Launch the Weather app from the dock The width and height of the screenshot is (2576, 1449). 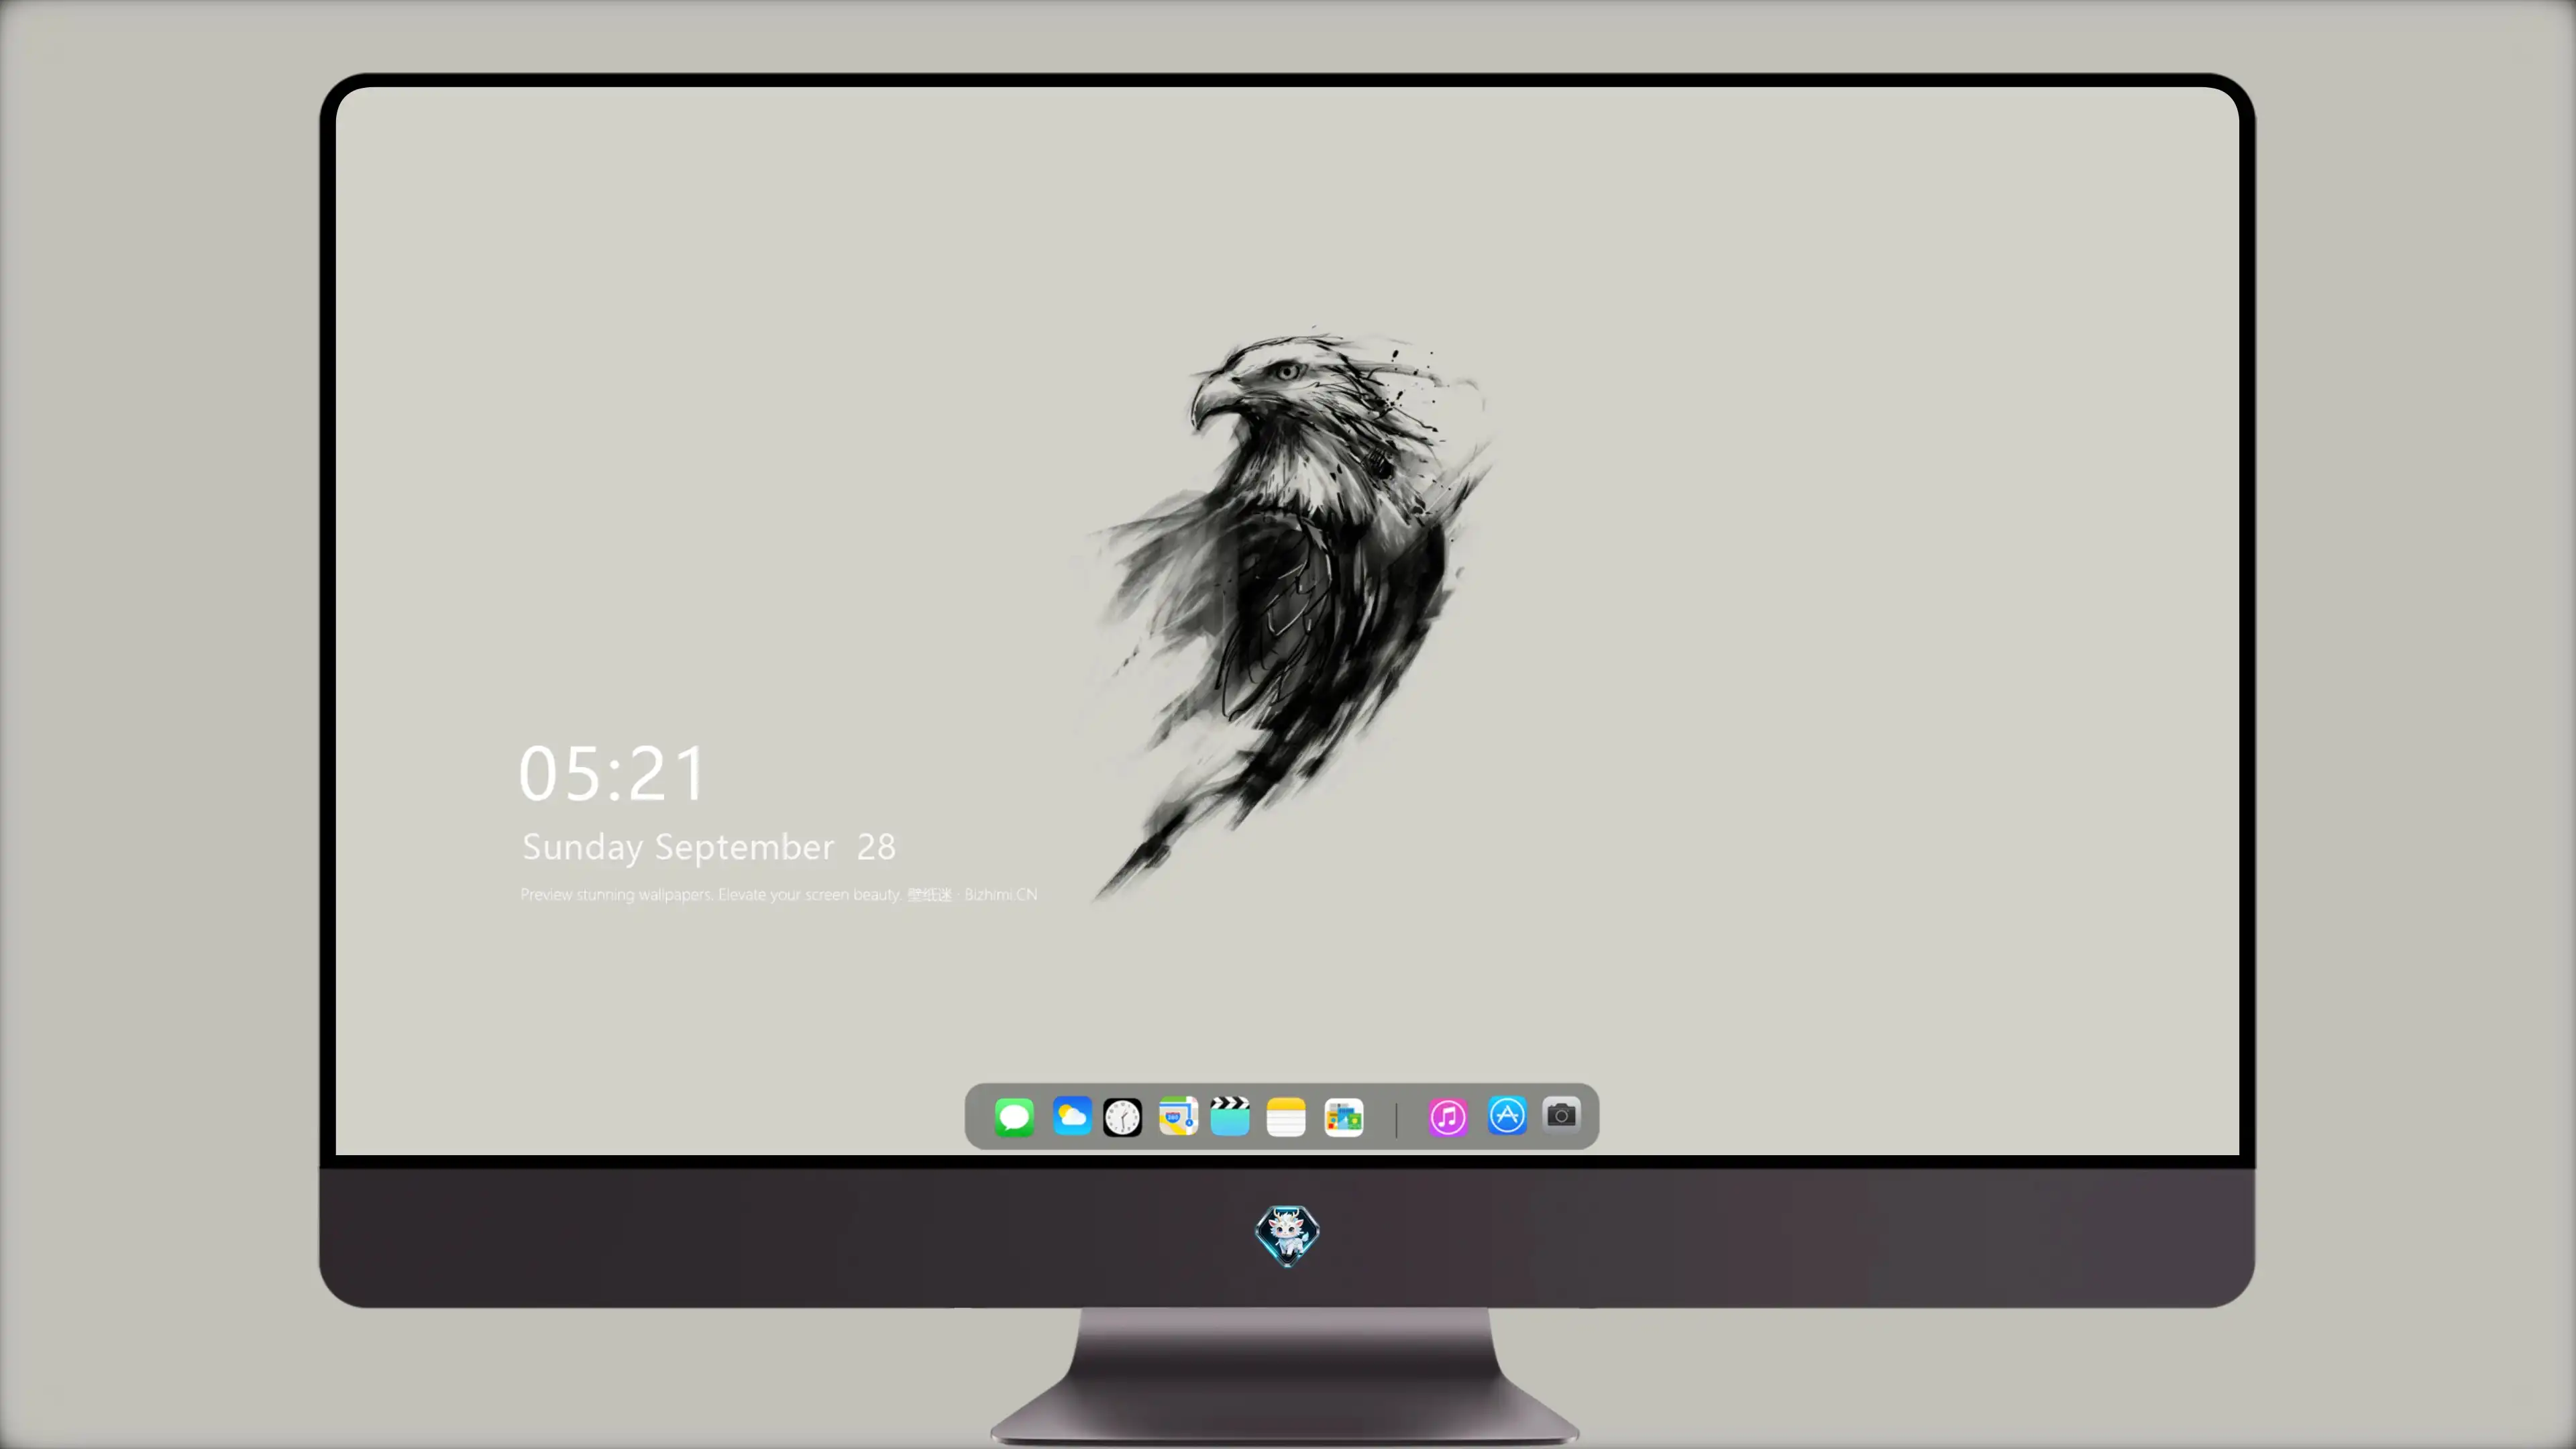pos(1071,1116)
